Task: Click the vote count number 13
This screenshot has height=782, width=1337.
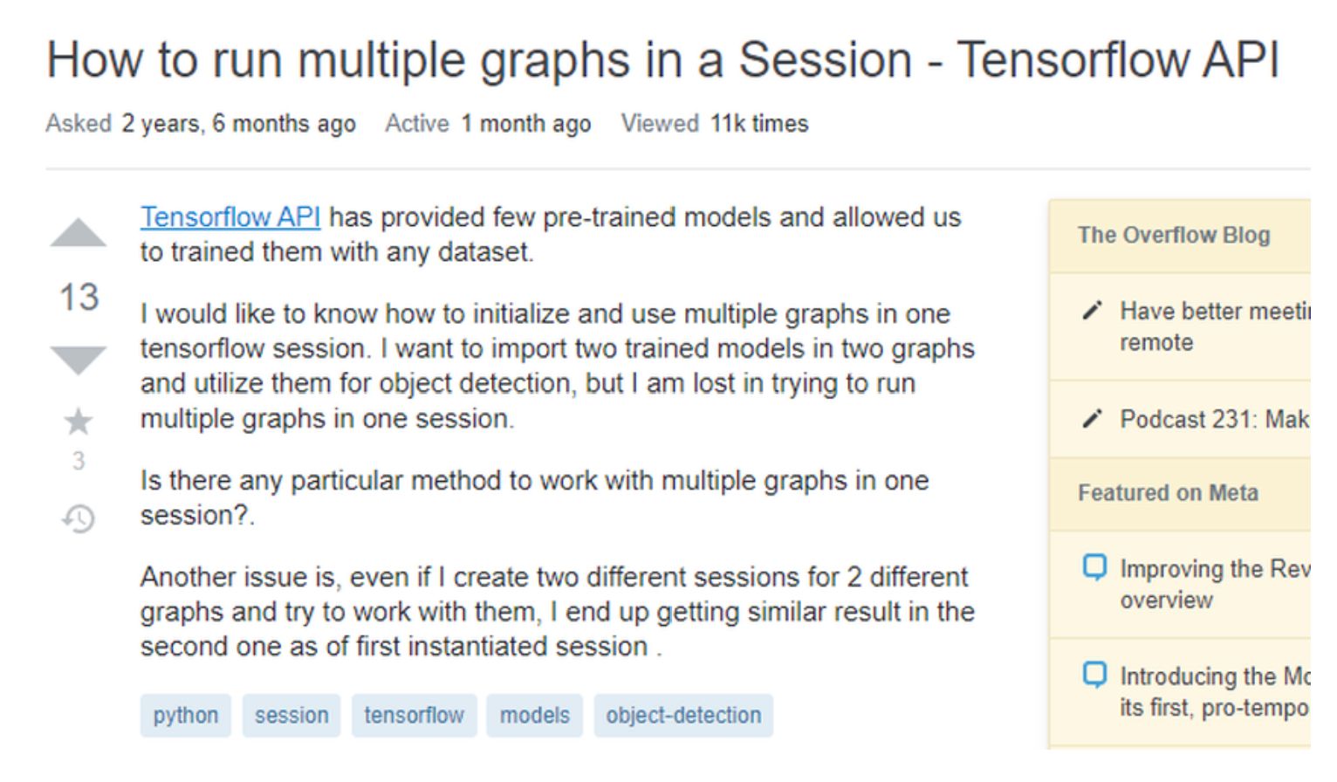Action: click(x=79, y=297)
